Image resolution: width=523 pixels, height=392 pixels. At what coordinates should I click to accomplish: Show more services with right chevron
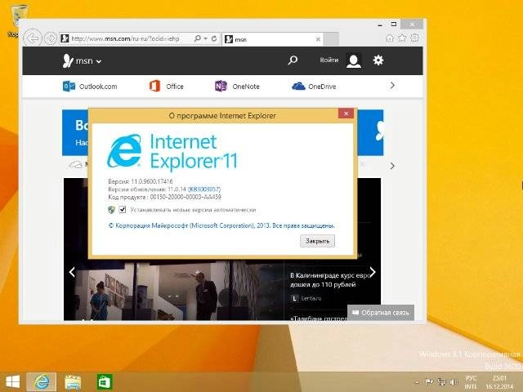[x=392, y=86]
